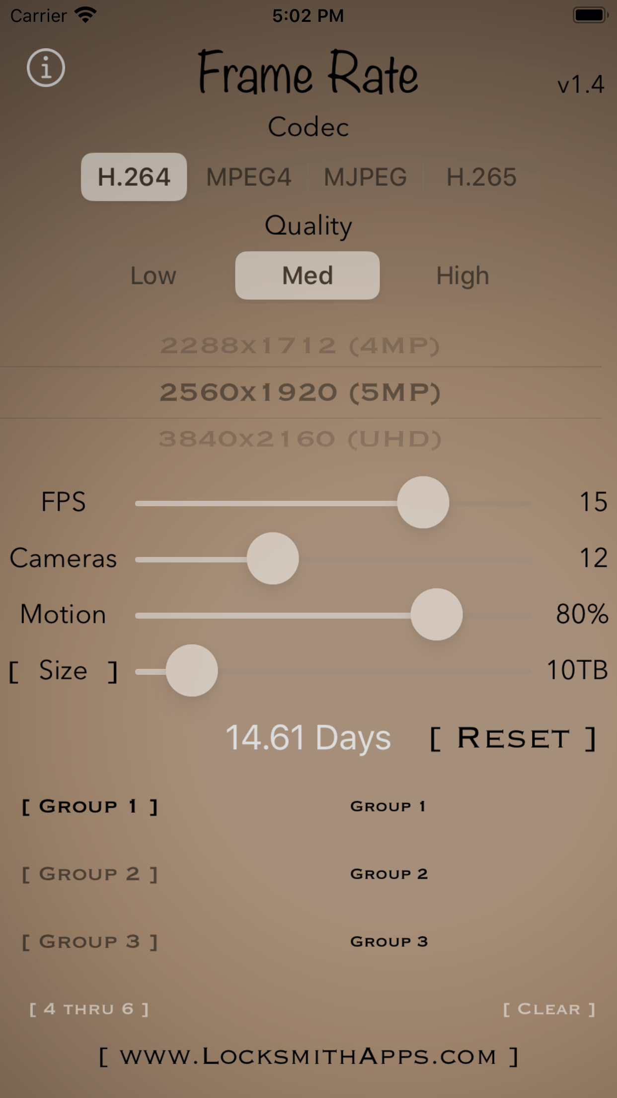
Task: Visit www.LocksmithApps.com
Action: click(308, 1056)
